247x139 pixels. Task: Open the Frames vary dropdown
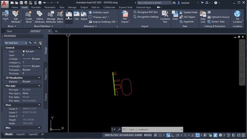101,17
